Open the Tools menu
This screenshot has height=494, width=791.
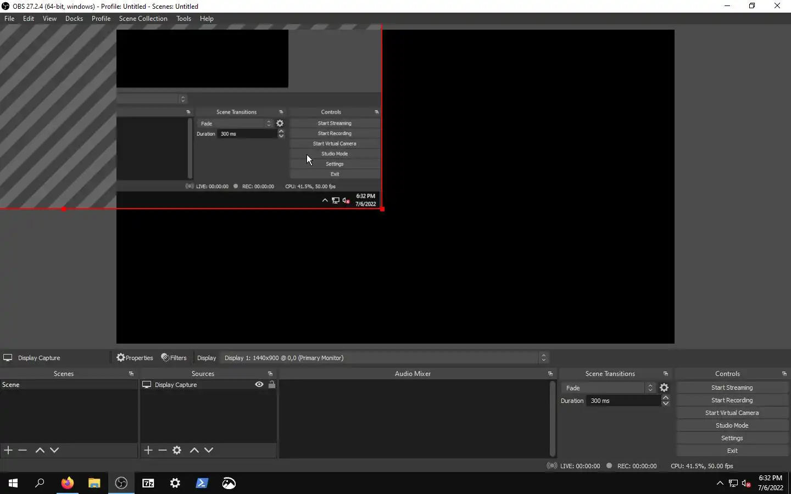184,19
